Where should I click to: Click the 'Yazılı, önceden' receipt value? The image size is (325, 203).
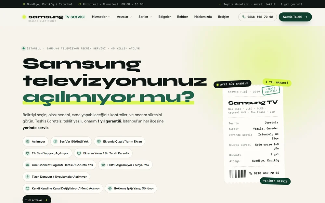coord(266,128)
